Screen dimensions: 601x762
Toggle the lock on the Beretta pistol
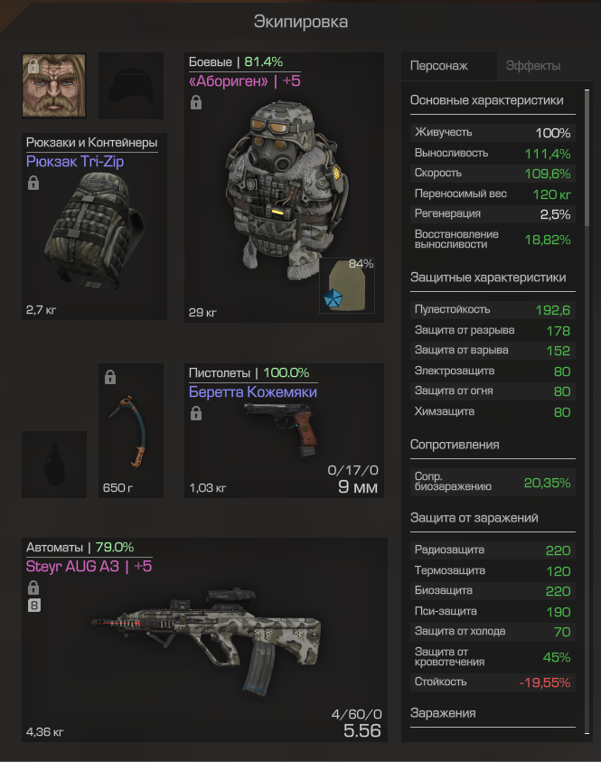[196, 414]
